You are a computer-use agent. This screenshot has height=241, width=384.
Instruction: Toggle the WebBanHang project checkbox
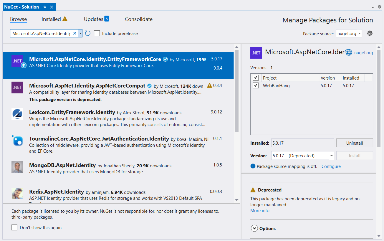256,86
